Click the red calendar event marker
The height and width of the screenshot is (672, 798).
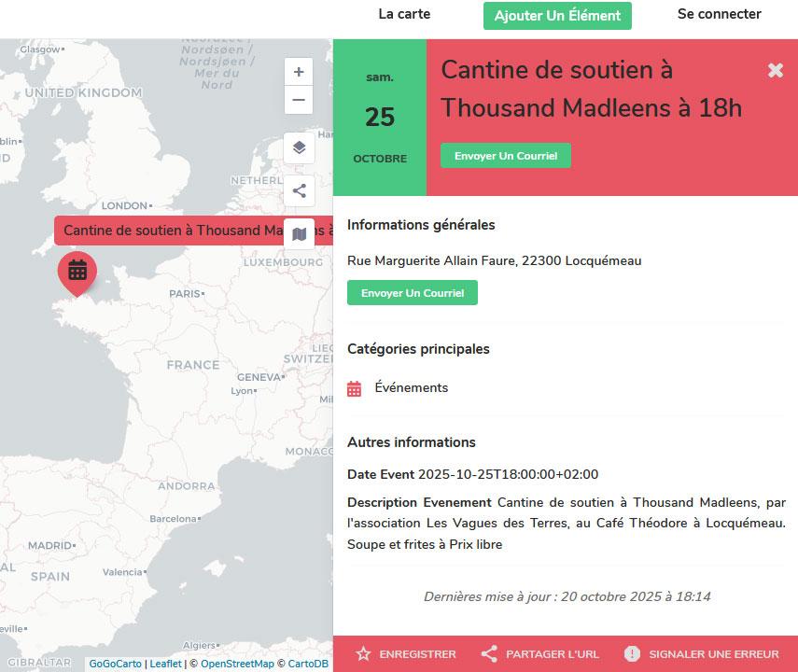77,271
